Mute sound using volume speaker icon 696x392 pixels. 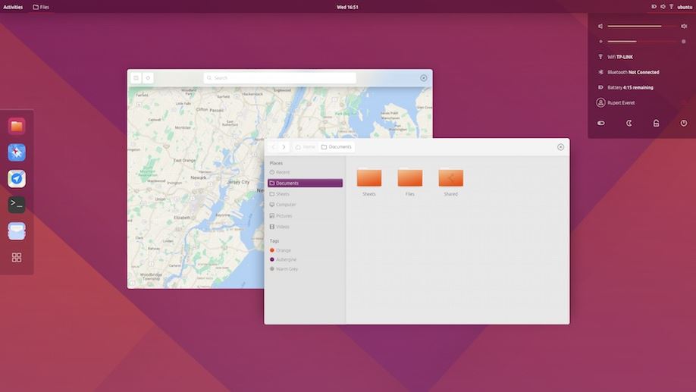coord(601,27)
